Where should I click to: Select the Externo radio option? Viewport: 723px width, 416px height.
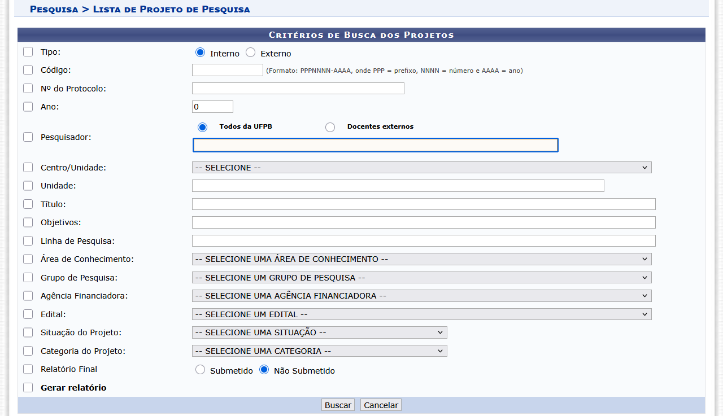point(251,52)
